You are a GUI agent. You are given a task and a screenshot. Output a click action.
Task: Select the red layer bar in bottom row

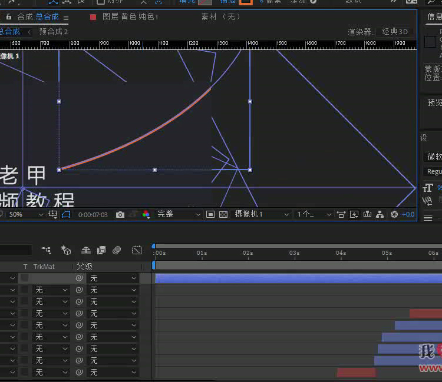[x=357, y=373]
